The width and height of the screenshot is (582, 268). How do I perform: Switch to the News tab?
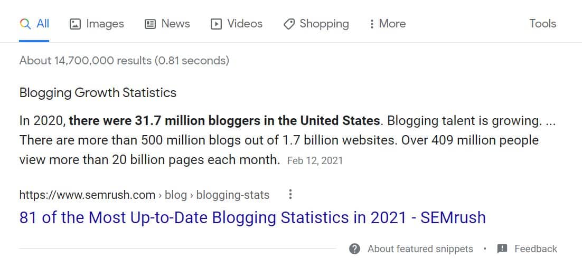coord(167,24)
